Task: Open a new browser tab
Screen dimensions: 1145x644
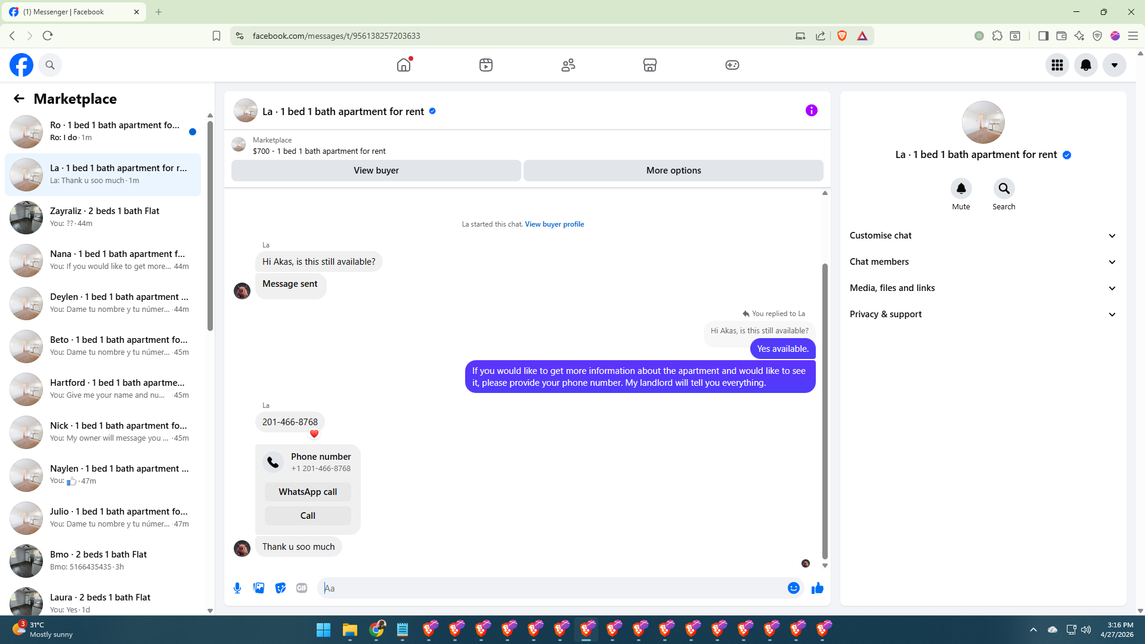Action: click(x=159, y=12)
